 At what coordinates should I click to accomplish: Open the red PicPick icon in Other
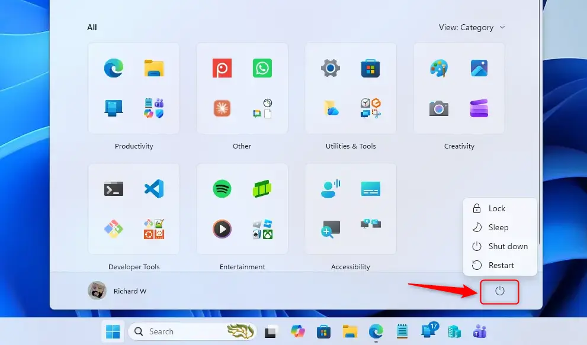click(x=222, y=68)
